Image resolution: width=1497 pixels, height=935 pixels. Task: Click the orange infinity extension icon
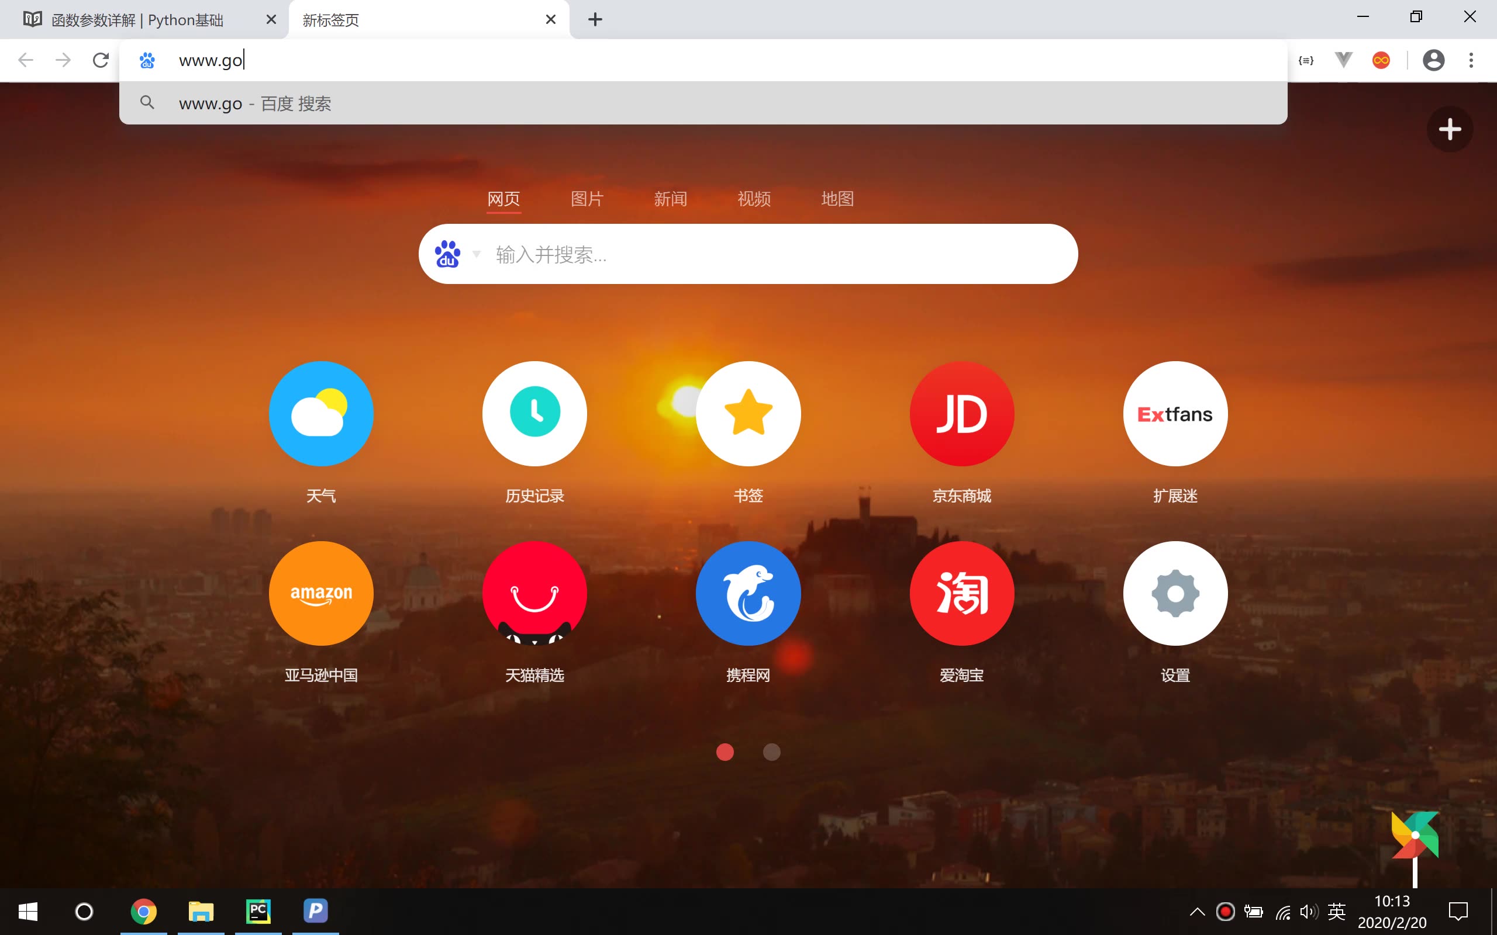point(1381,60)
